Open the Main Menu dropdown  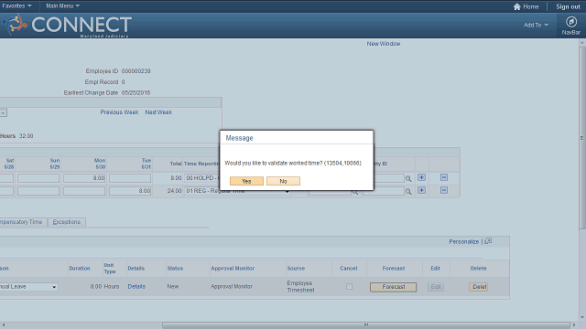tap(62, 6)
